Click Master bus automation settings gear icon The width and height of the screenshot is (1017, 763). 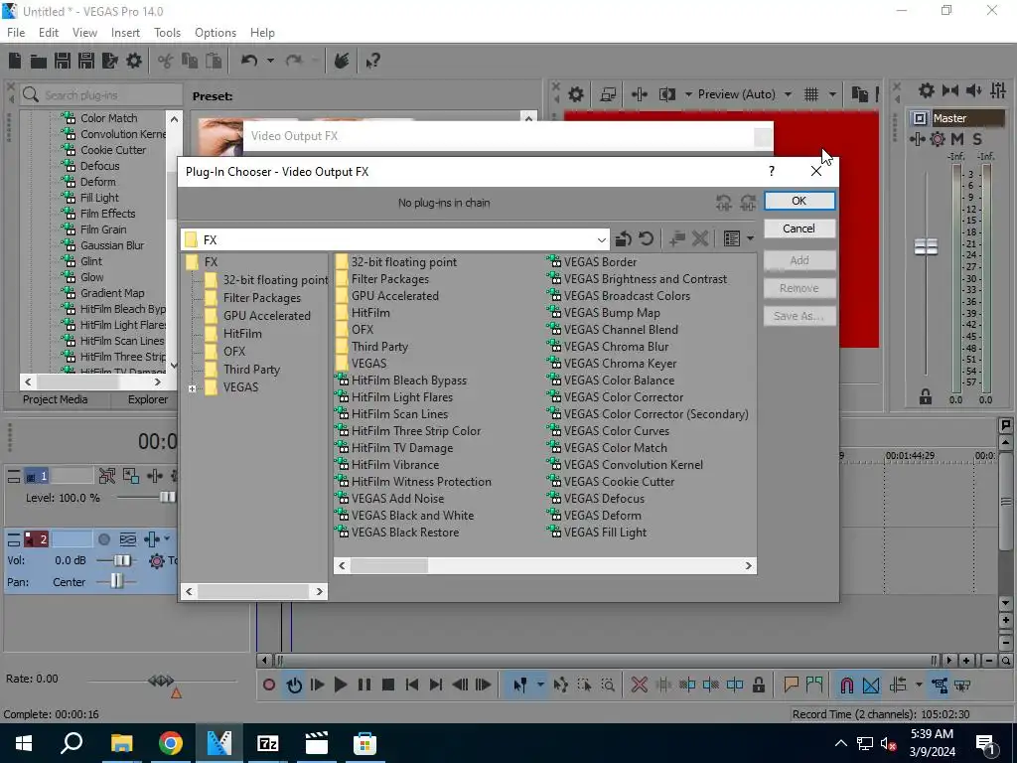pos(938,139)
